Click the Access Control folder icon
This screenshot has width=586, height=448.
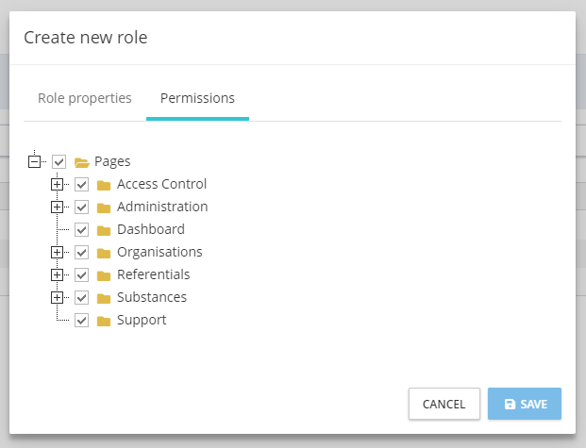point(104,185)
